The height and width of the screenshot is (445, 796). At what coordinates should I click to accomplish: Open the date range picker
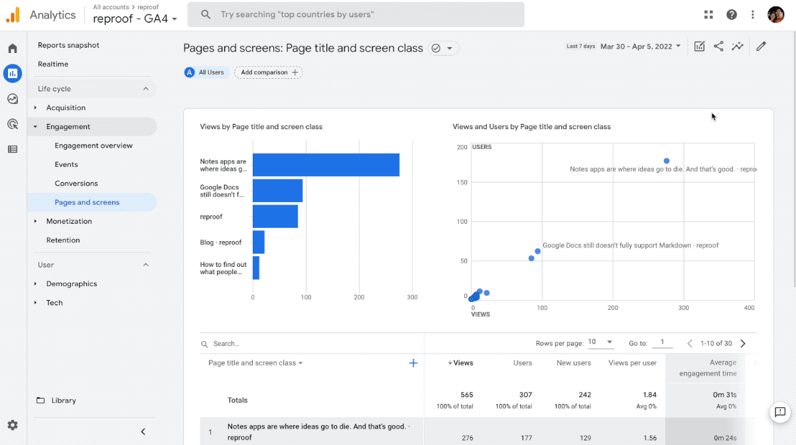point(640,46)
